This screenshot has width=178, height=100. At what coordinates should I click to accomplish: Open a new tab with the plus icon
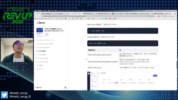point(170,14)
